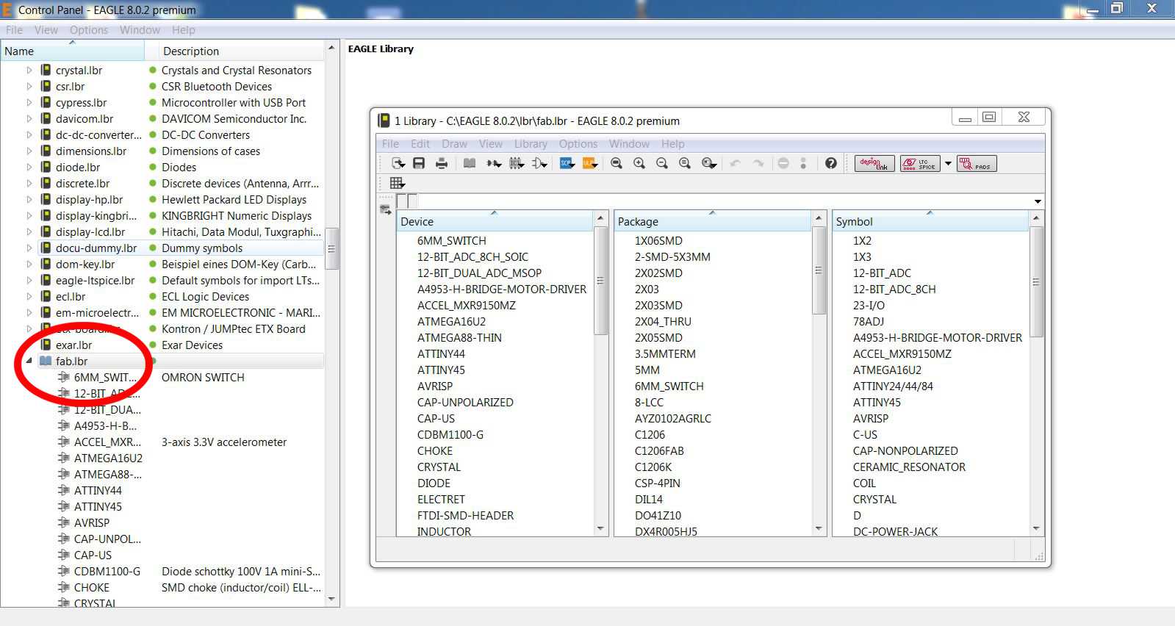Open the library table of contents icon
The image size is (1175, 626).
(x=470, y=163)
